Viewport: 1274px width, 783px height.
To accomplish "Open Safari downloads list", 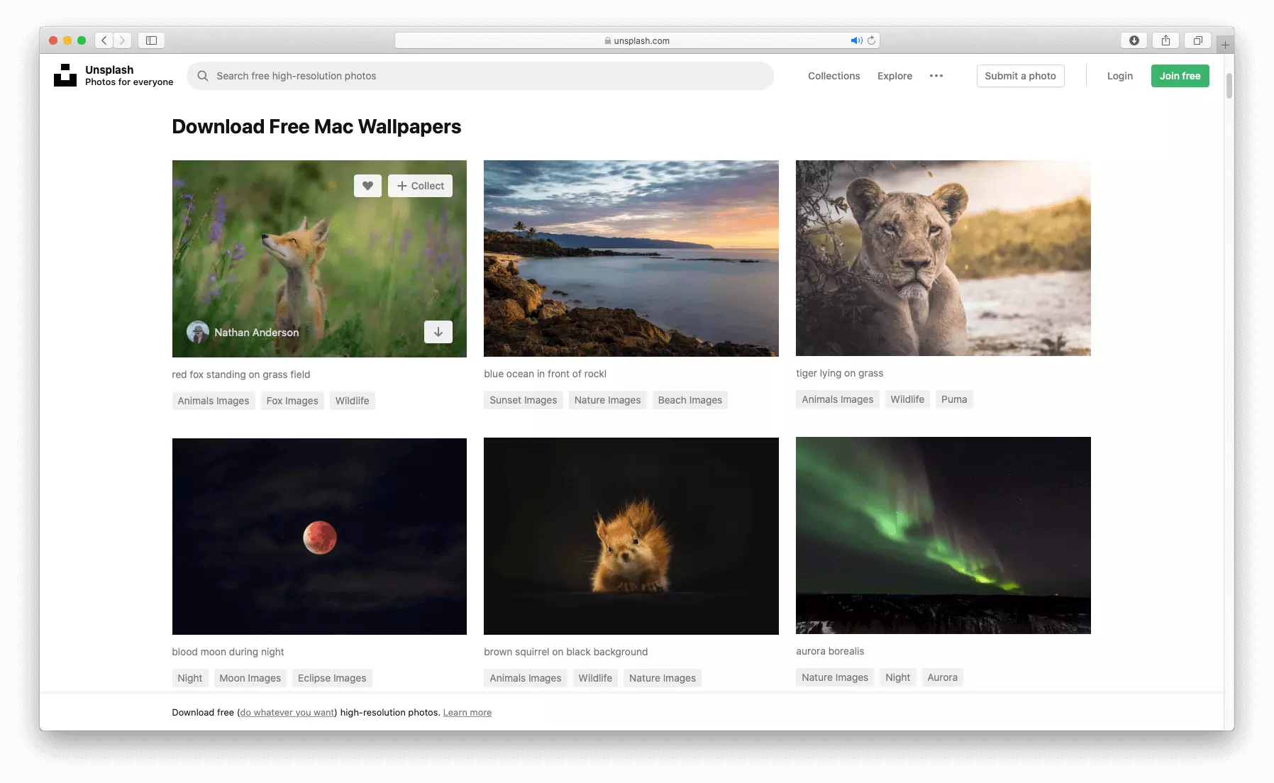I will [x=1134, y=40].
